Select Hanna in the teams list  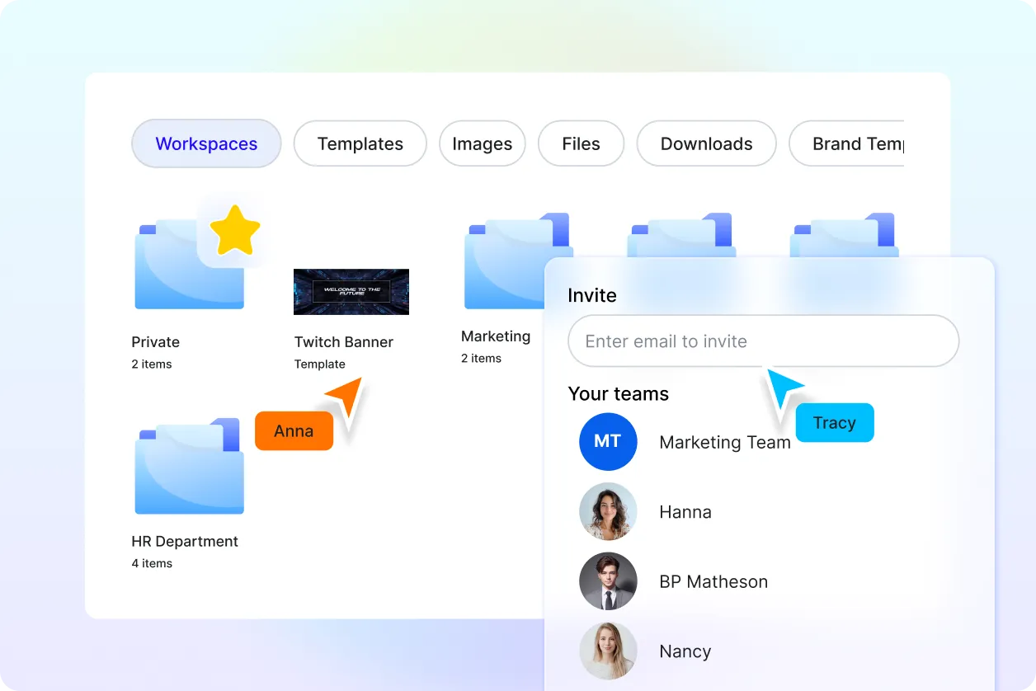(x=685, y=512)
